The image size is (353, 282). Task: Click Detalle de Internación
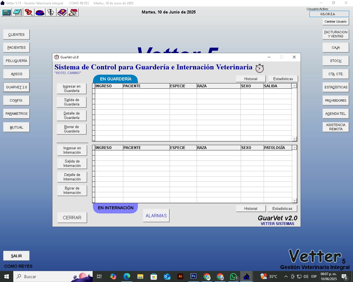click(72, 177)
